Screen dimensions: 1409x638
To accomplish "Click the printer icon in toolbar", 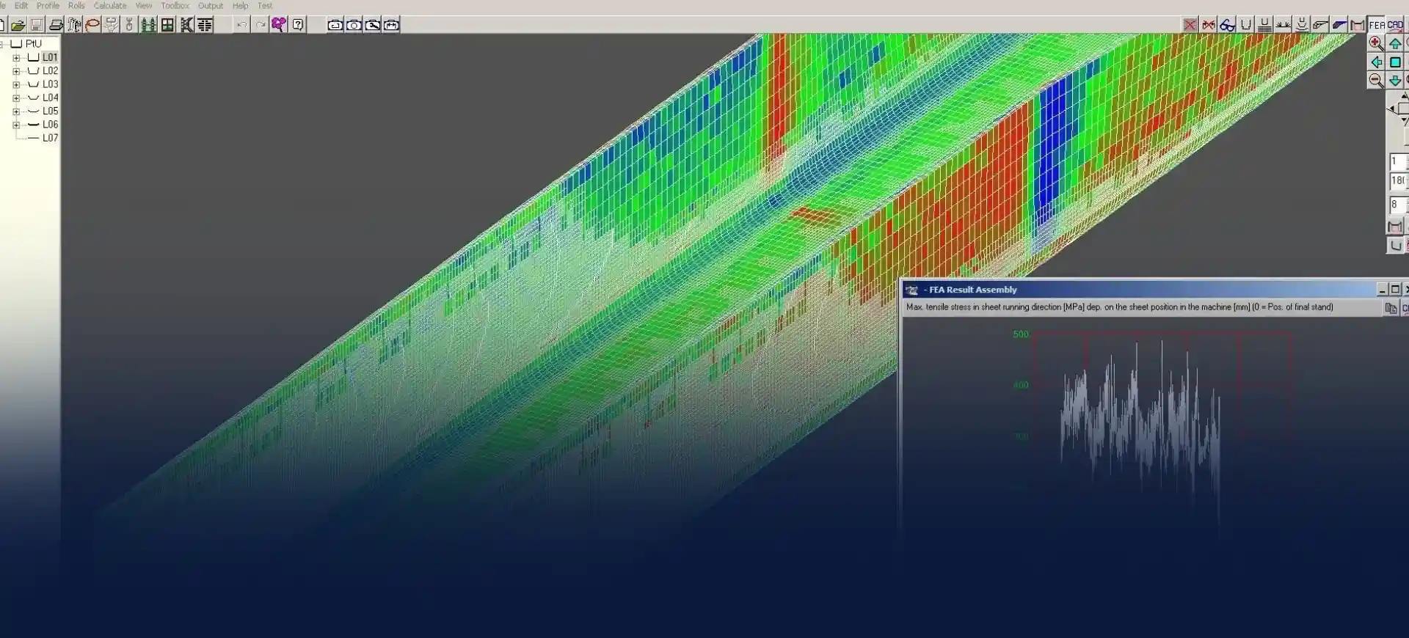I will 56,25.
